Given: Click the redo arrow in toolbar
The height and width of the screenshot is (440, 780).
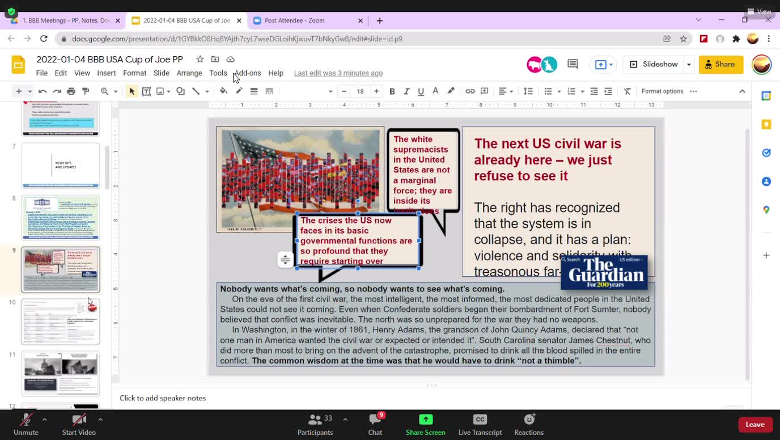Looking at the screenshot, I should pos(57,91).
